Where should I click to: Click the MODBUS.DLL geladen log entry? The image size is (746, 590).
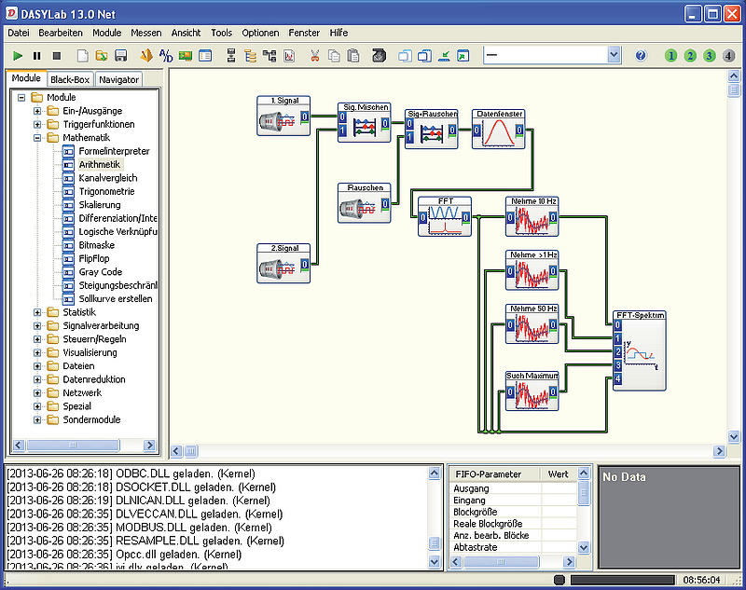(x=139, y=528)
